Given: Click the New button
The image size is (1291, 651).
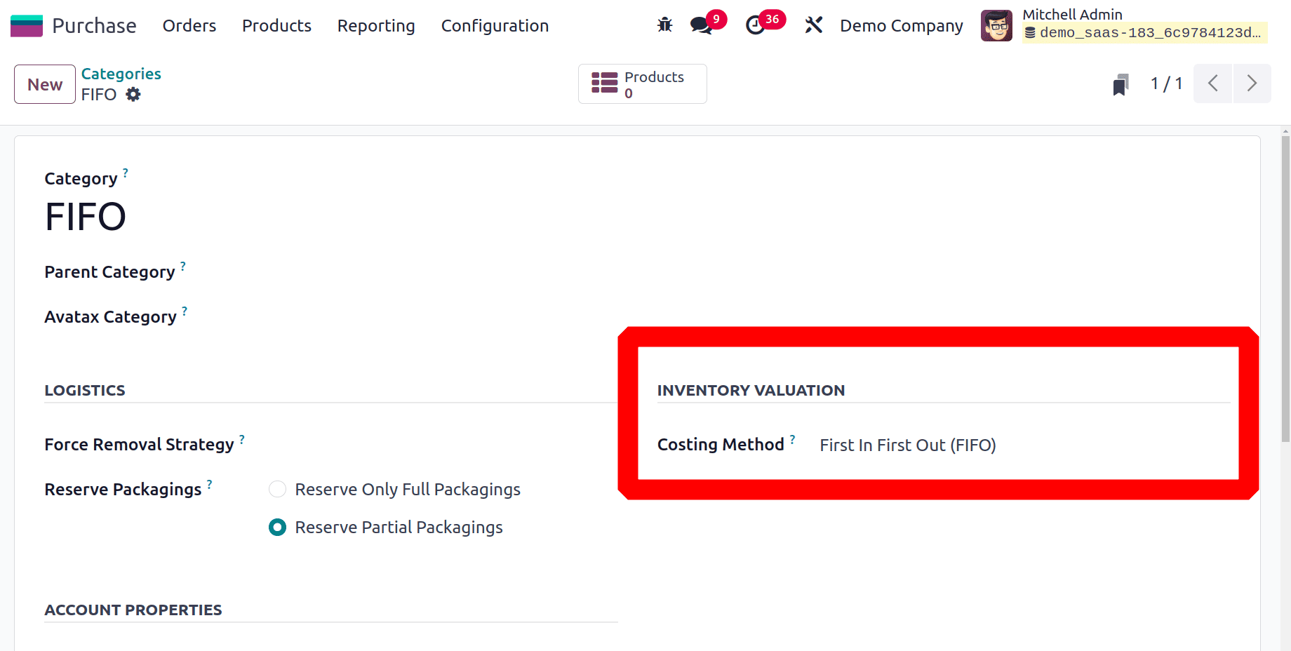Looking at the screenshot, I should point(45,84).
